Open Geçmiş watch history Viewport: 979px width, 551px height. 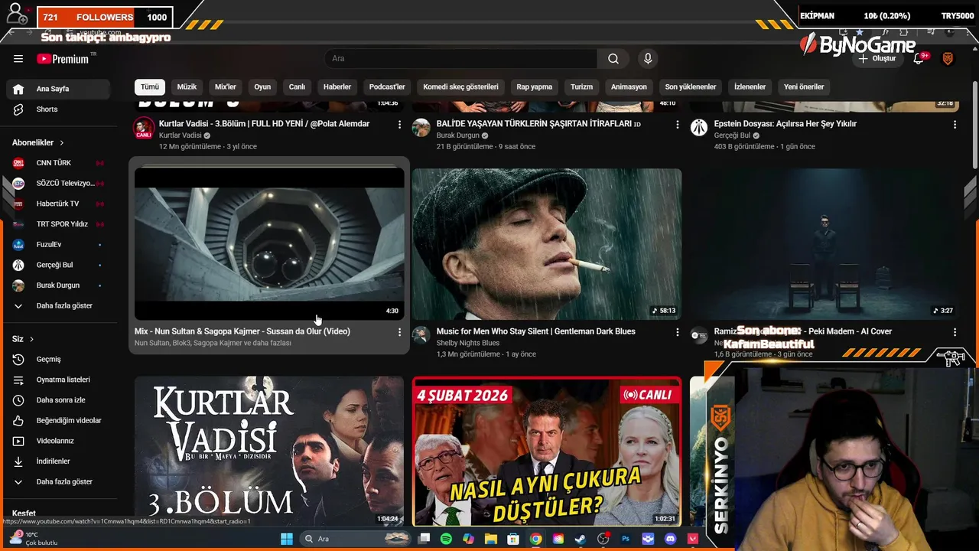tap(58, 360)
